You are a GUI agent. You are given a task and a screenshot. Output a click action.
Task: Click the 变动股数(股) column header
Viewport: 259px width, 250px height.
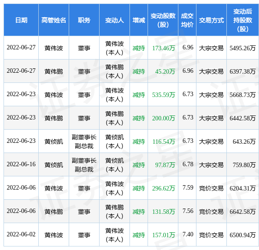(163, 20)
